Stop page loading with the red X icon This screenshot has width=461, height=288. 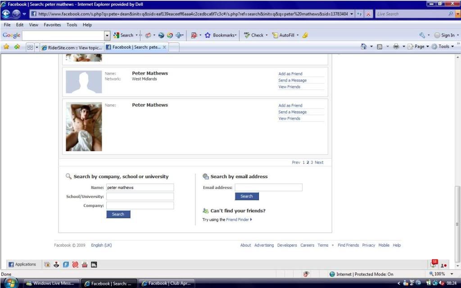368,14
